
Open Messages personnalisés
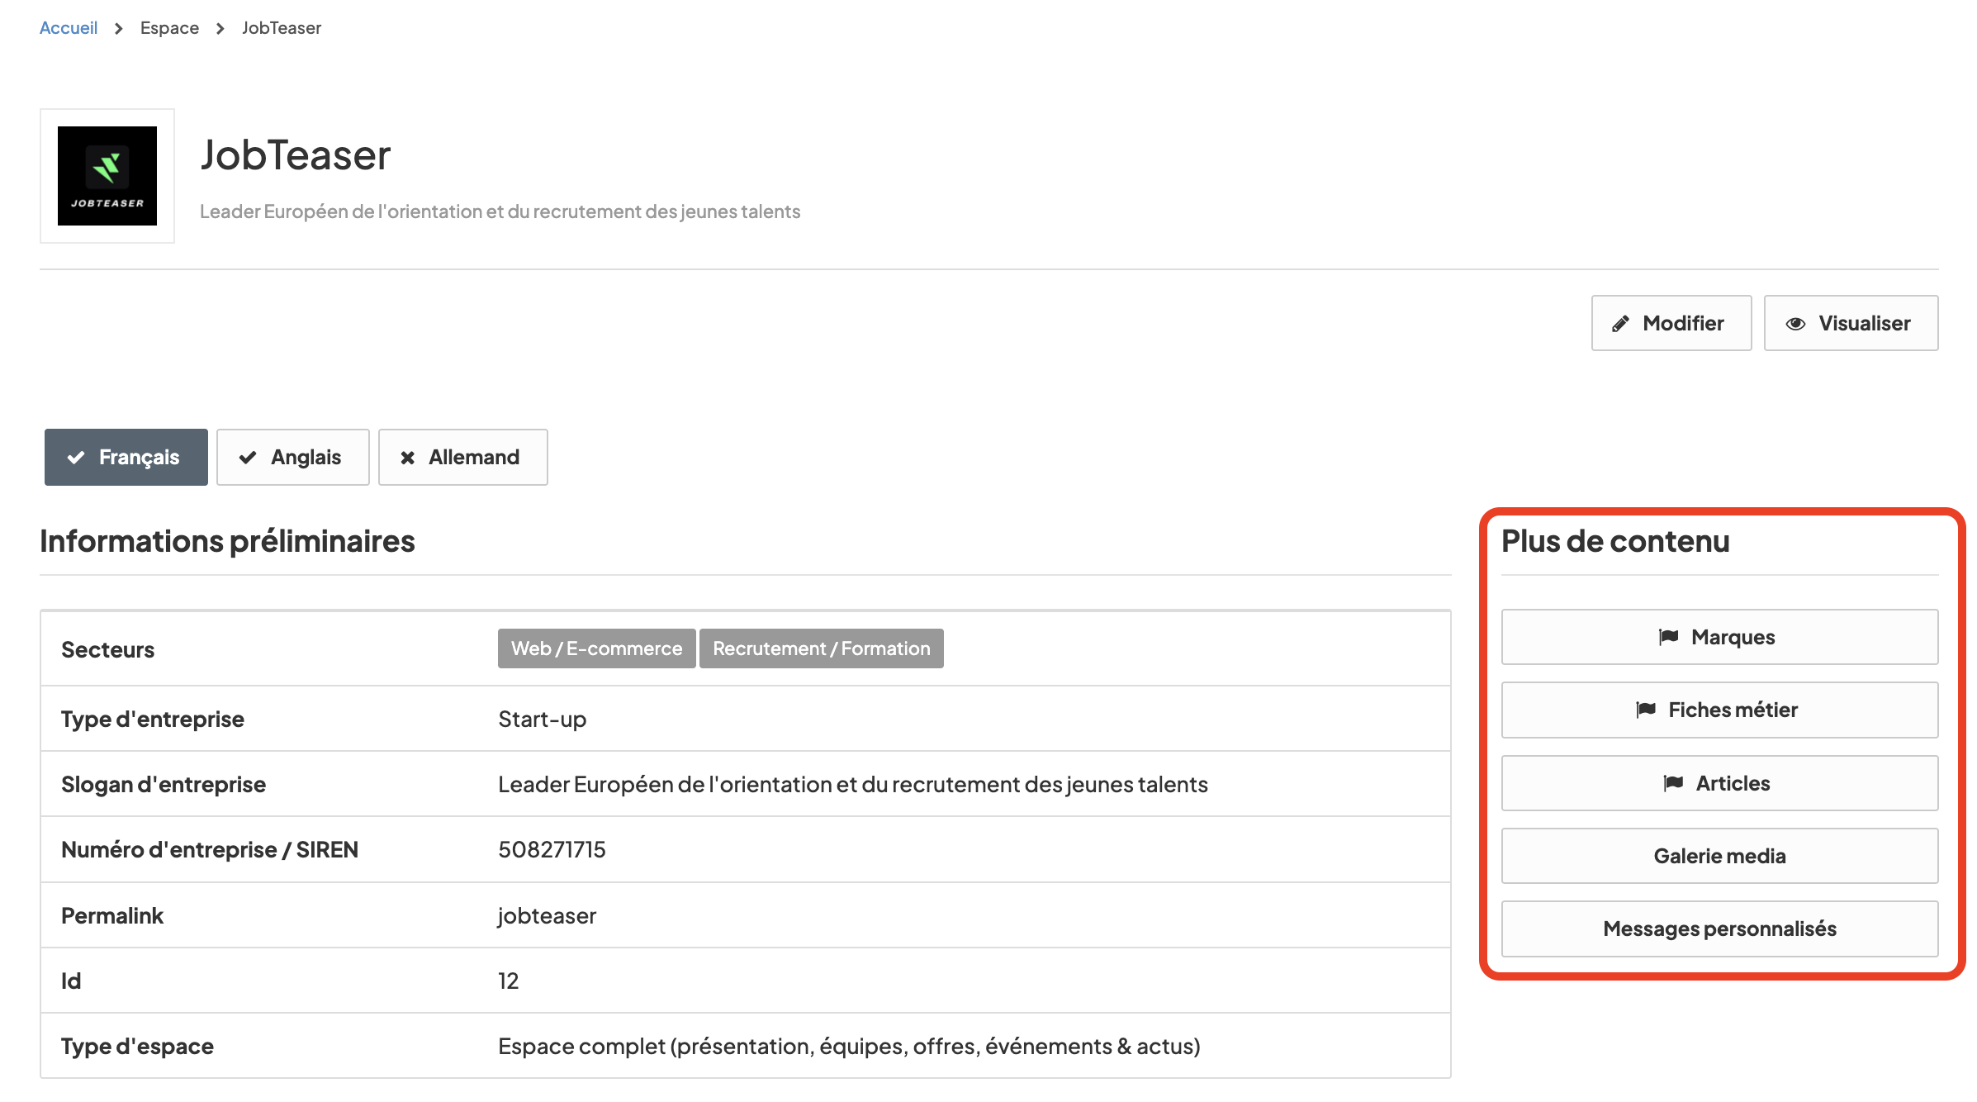tap(1719, 929)
